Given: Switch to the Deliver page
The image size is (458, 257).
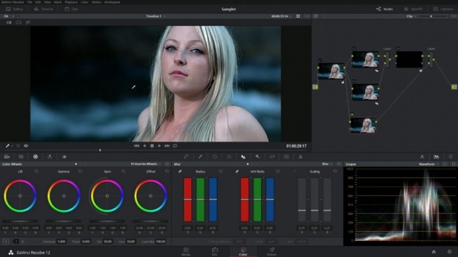Looking at the screenshot, I should 271,252.
